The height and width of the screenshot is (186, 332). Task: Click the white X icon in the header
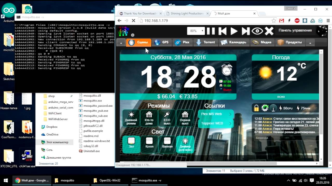click(269, 31)
